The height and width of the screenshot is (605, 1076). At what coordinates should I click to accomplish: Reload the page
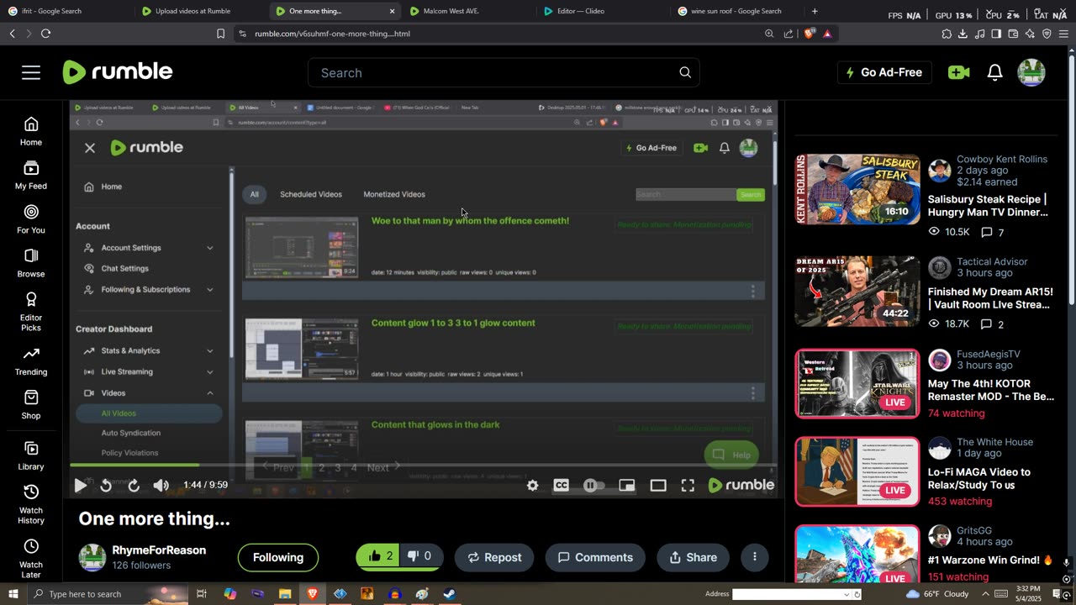pyautogui.click(x=45, y=34)
